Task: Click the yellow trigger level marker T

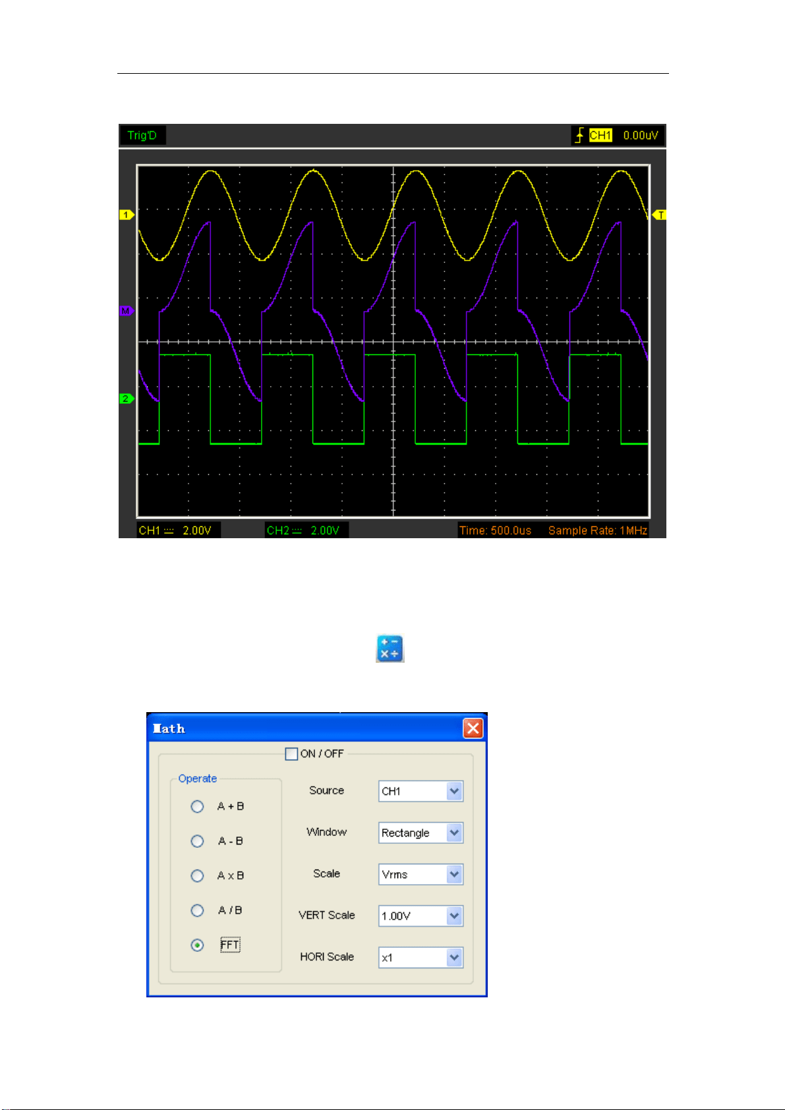Action: (x=659, y=215)
